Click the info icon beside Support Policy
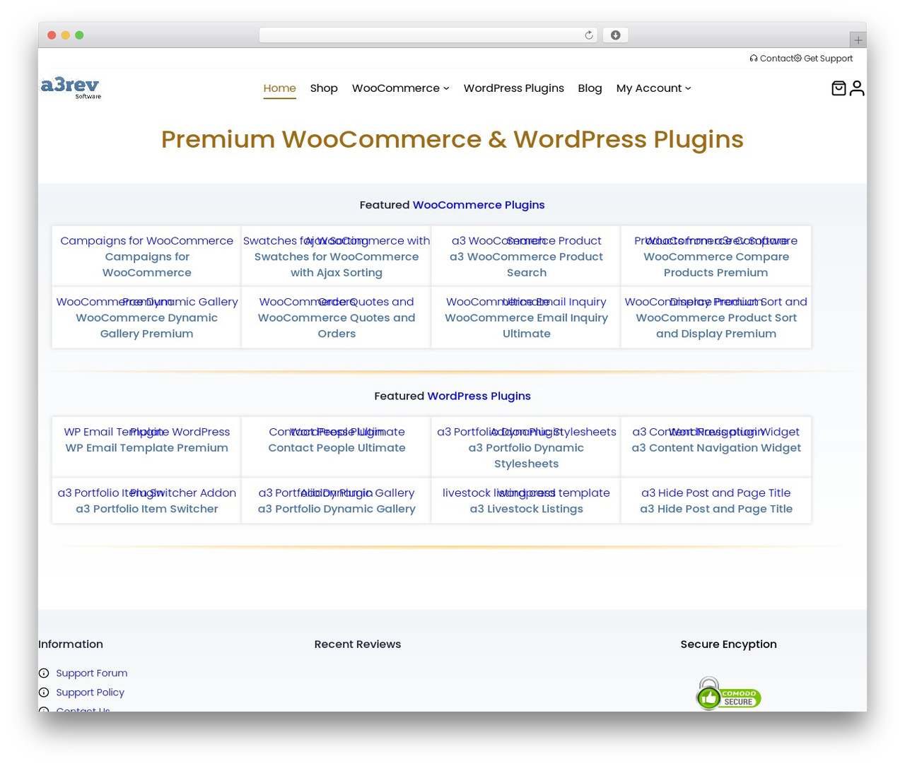The image size is (905, 766). 44,693
